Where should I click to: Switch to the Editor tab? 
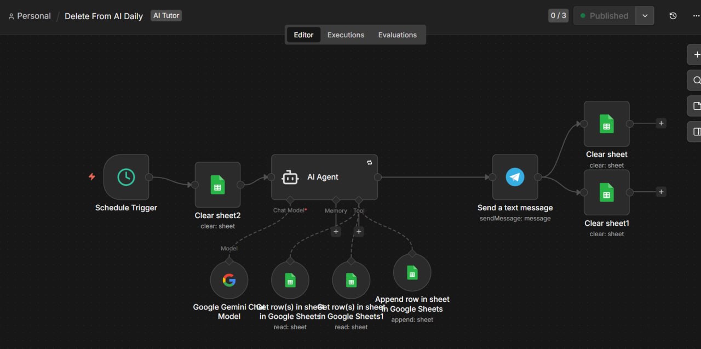click(303, 35)
